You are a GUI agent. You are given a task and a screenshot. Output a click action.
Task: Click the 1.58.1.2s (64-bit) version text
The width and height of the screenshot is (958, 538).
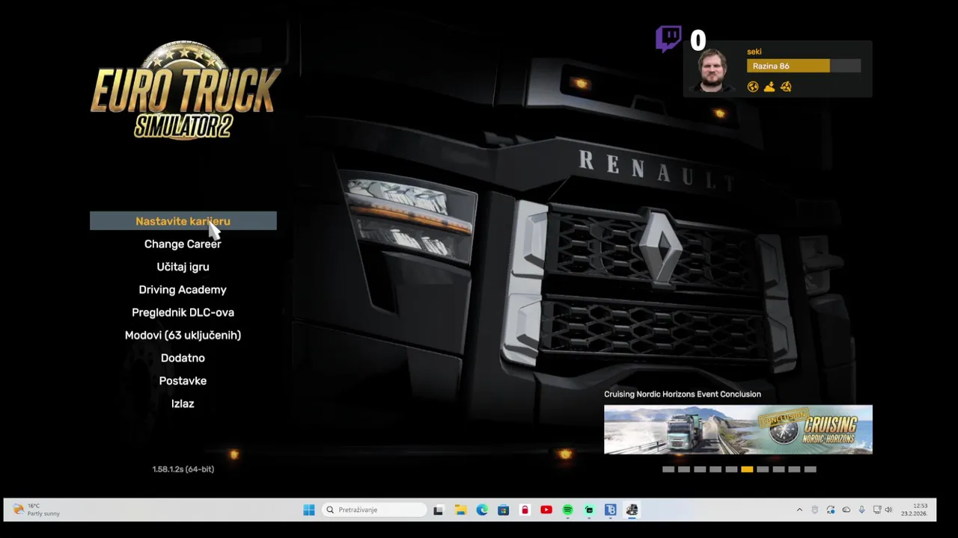(183, 469)
